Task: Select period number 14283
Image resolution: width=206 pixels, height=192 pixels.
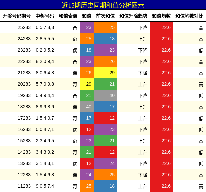Action: (x=24, y=152)
